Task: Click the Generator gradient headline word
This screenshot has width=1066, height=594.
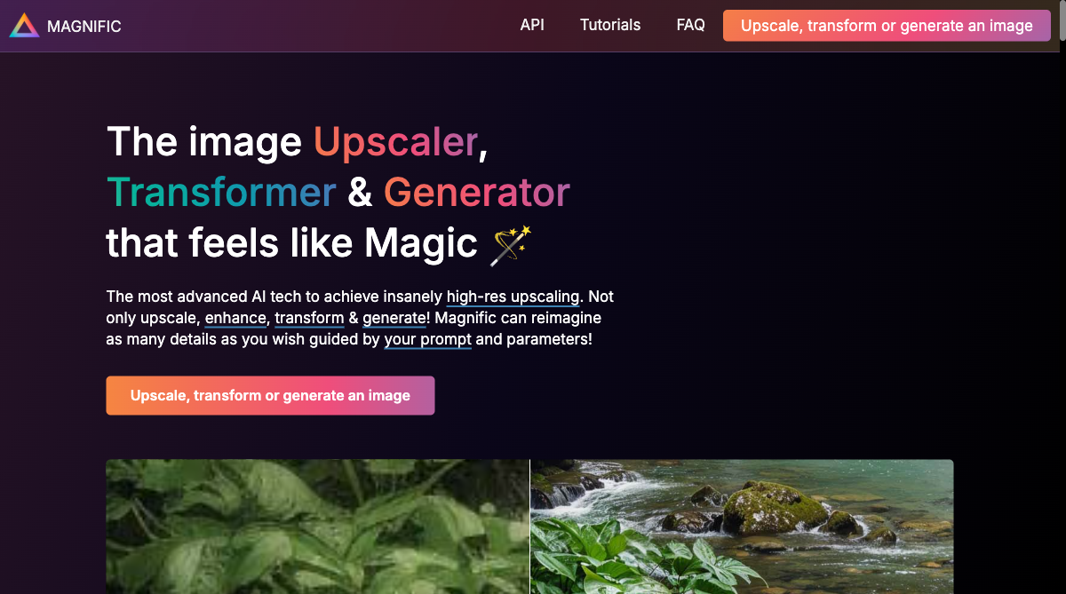Action: tap(477, 192)
